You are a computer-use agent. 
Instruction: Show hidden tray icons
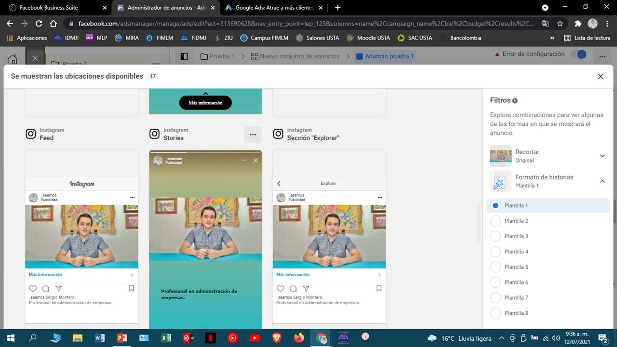pyautogui.click(x=502, y=338)
